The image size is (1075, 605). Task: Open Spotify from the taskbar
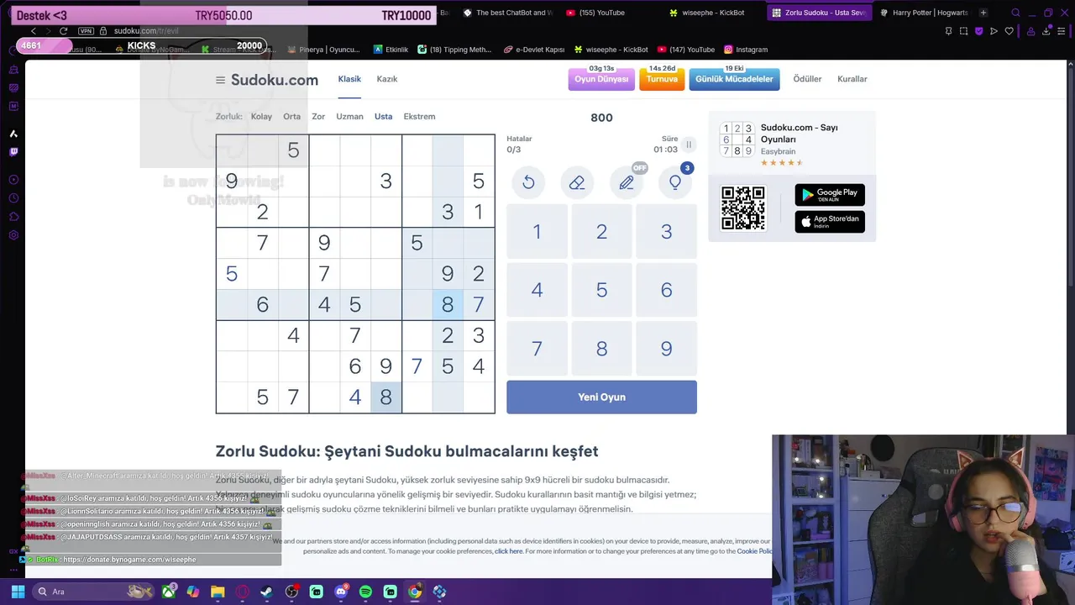[x=365, y=592]
